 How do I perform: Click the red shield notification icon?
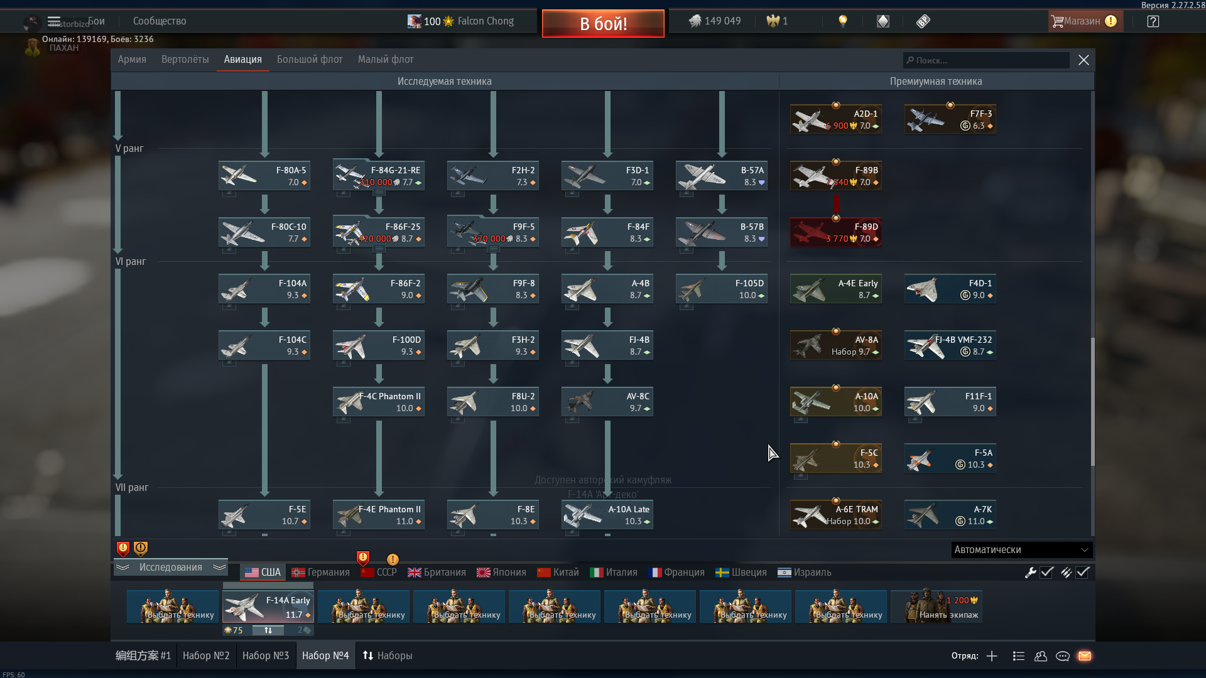123,549
